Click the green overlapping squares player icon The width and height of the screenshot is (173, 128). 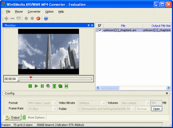tap(60, 86)
